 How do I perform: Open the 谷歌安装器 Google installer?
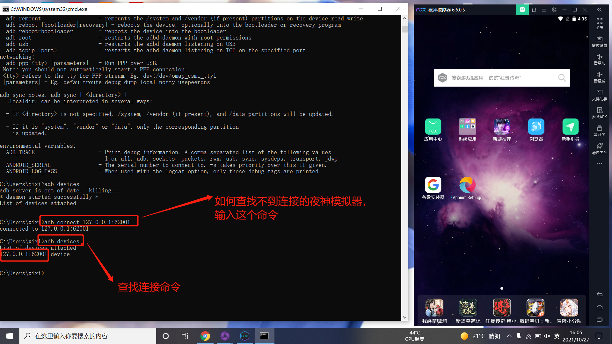tap(433, 185)
